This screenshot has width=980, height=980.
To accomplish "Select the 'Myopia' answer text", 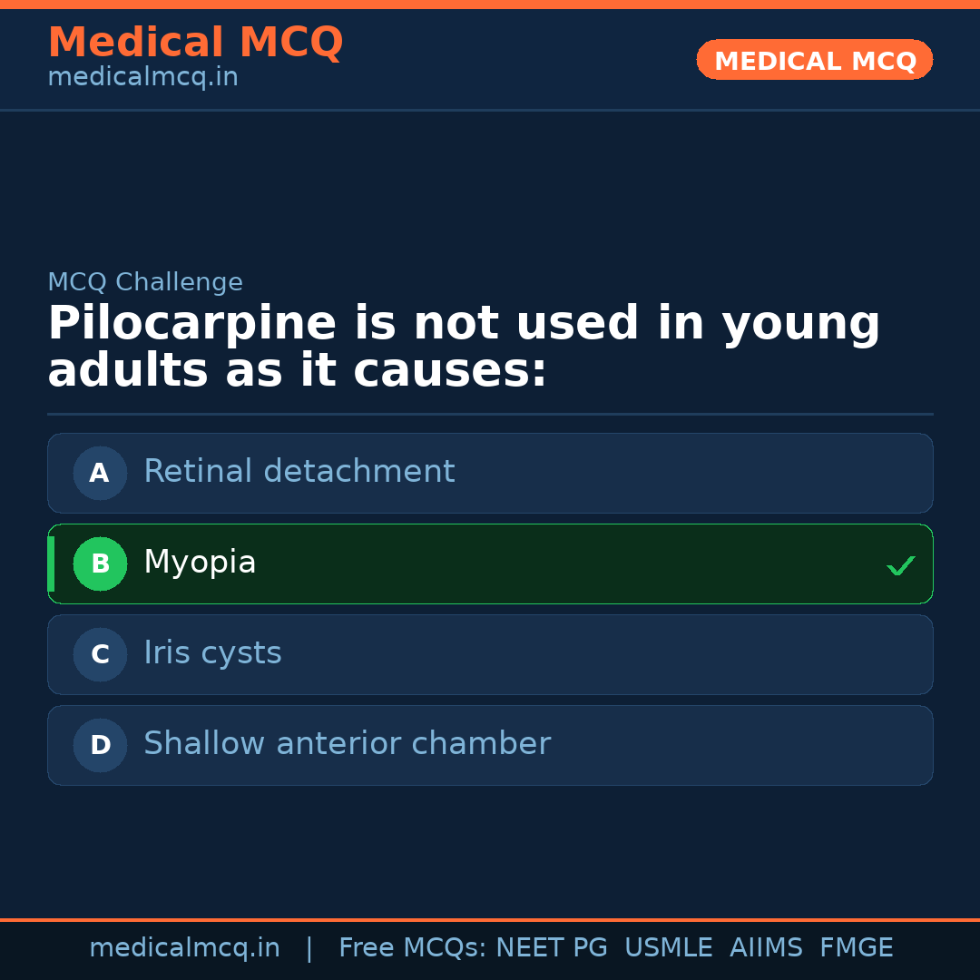I will (x=200, y=563).
